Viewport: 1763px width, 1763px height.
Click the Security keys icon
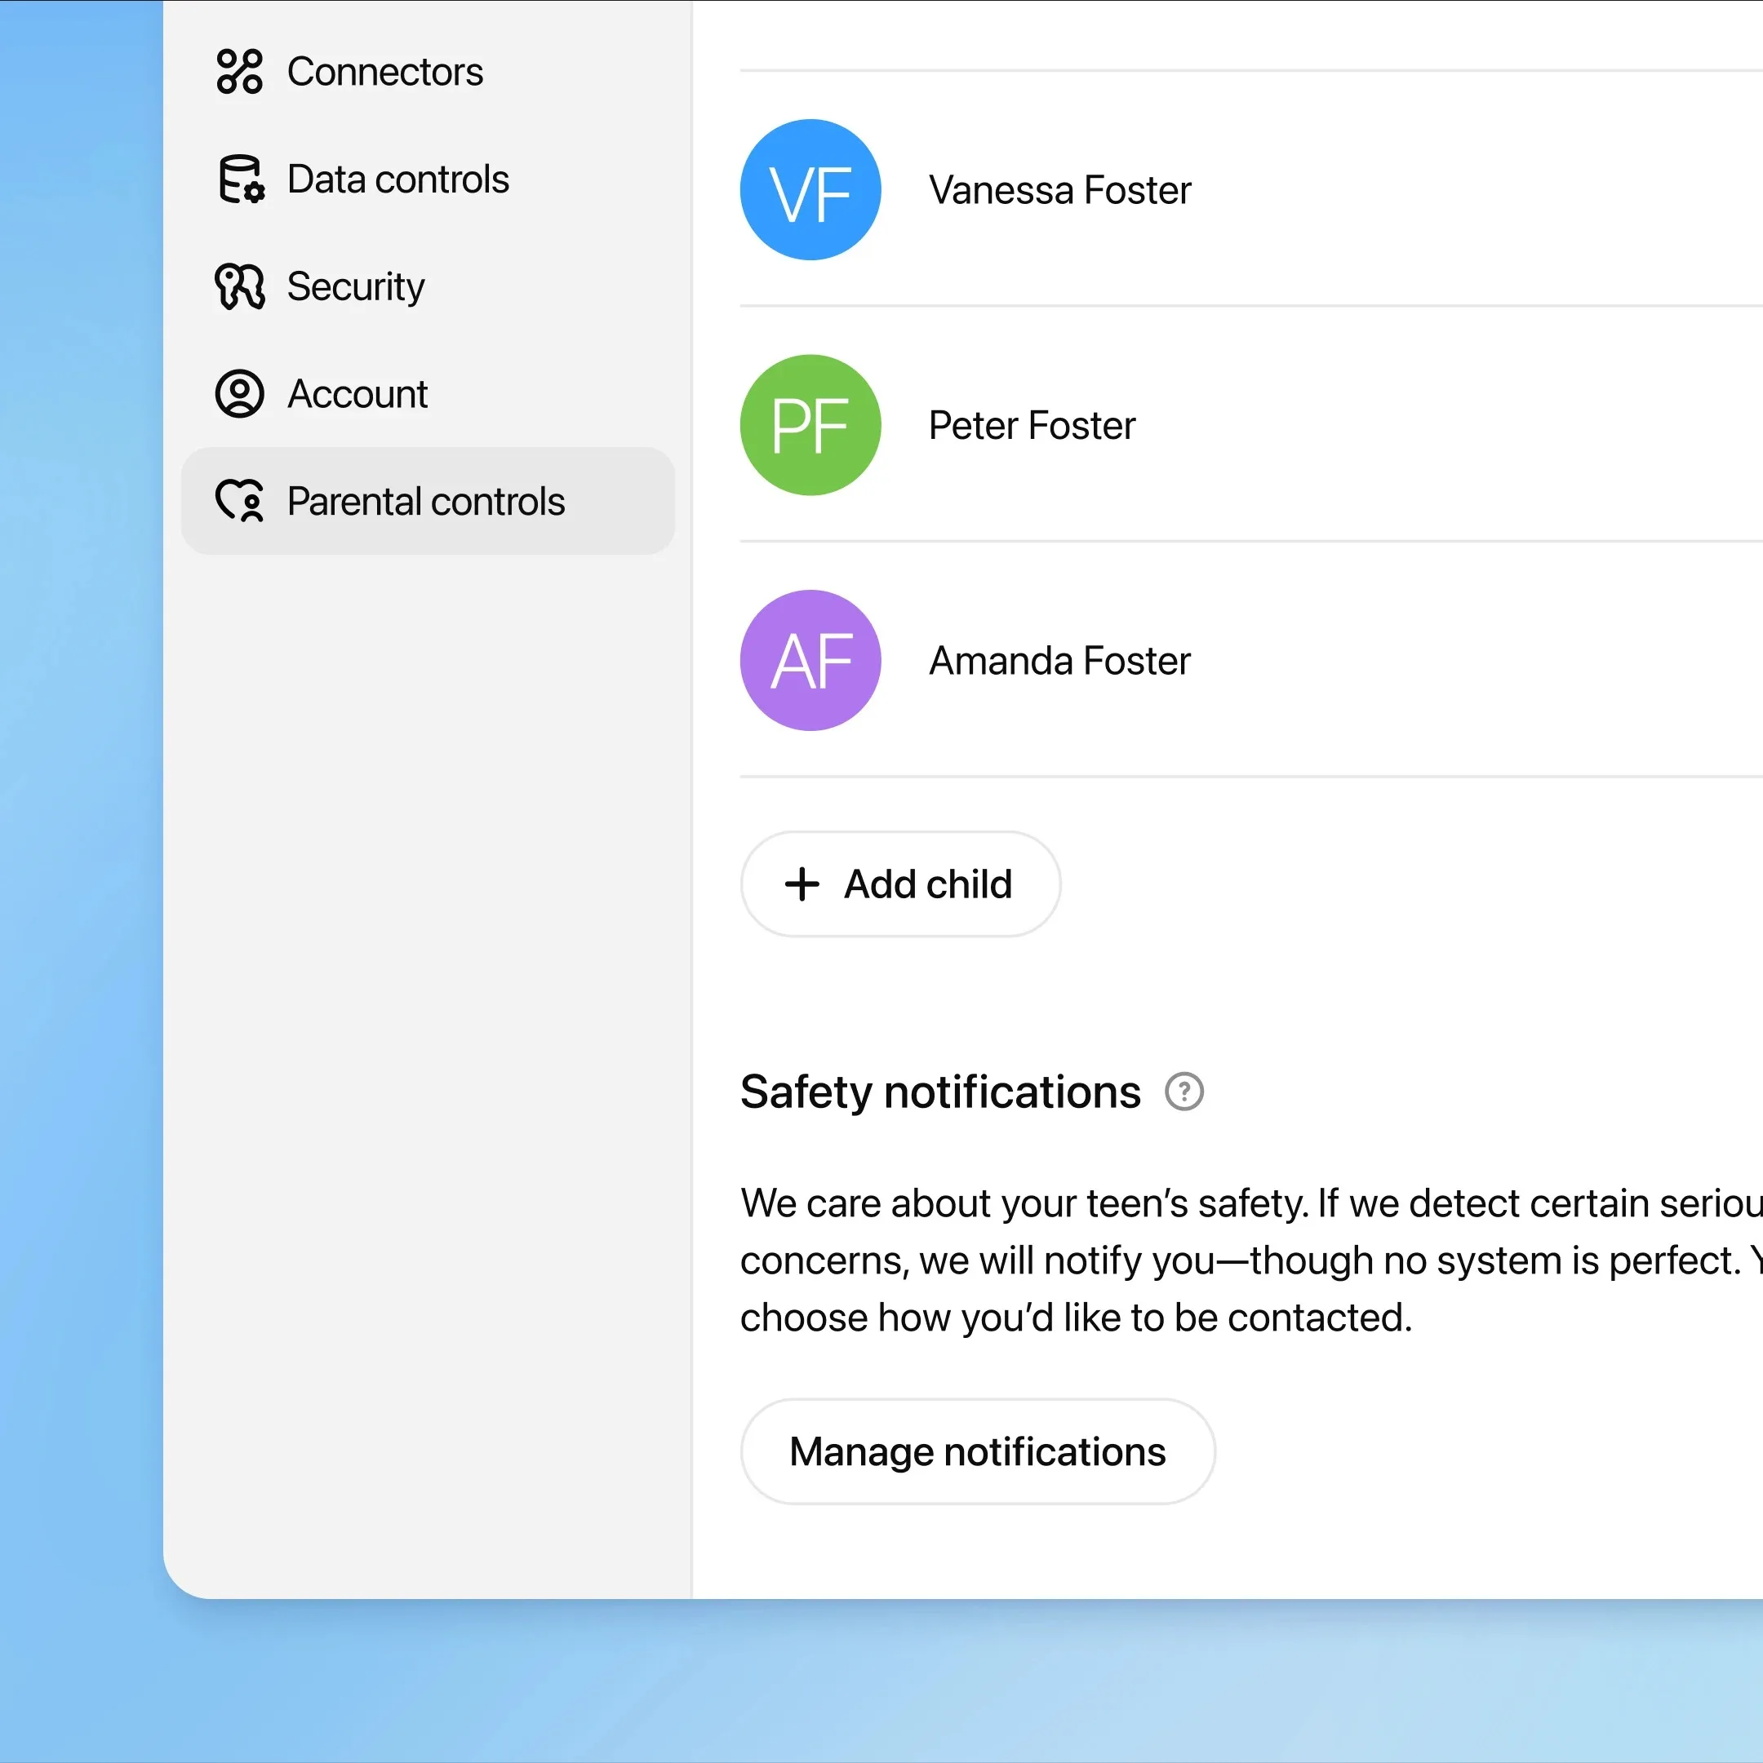239,286
